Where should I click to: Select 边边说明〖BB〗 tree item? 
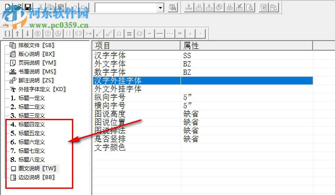point(37,177)
